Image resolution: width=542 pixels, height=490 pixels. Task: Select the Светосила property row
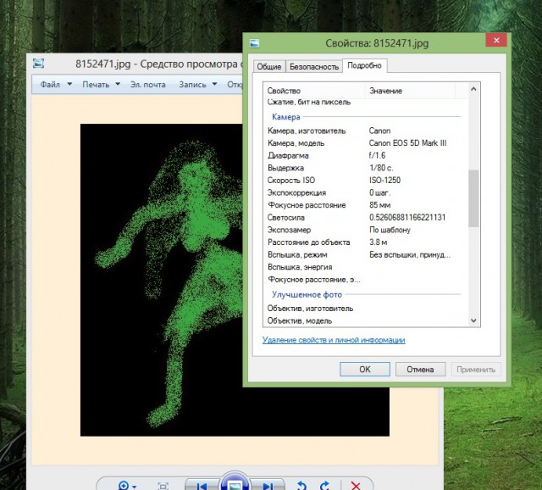pos(366,217)
